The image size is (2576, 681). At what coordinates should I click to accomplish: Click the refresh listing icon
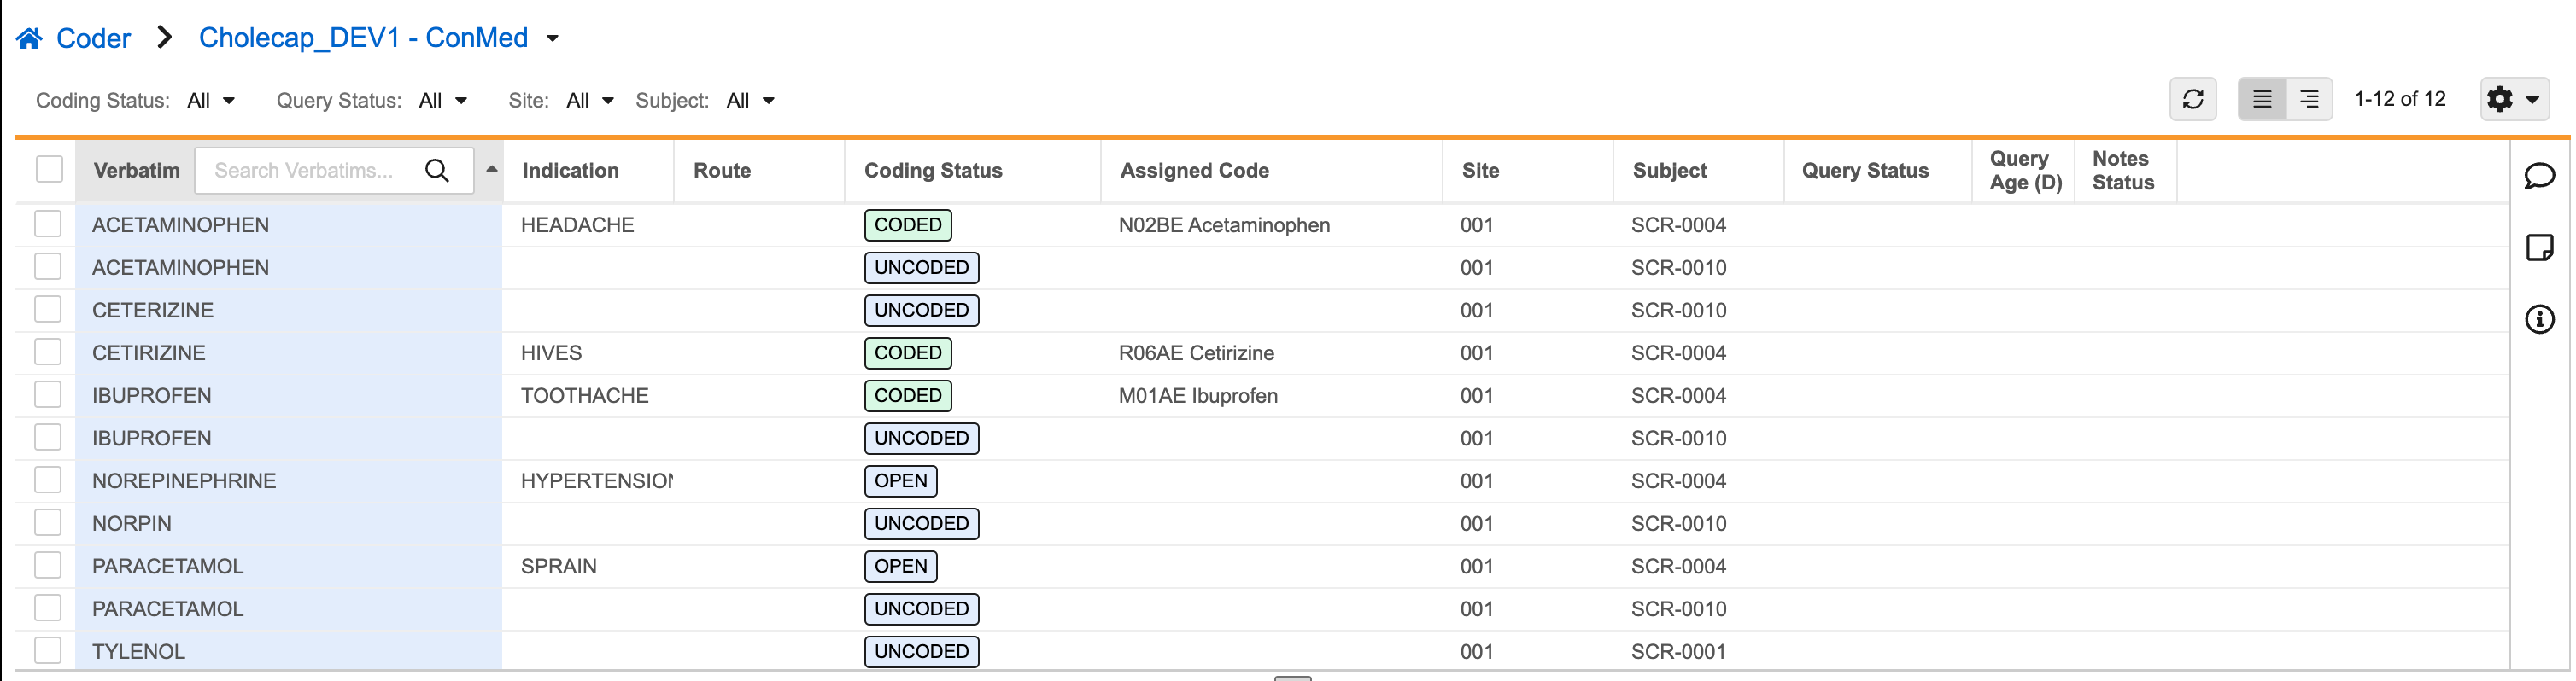[x=2192, y=100]
